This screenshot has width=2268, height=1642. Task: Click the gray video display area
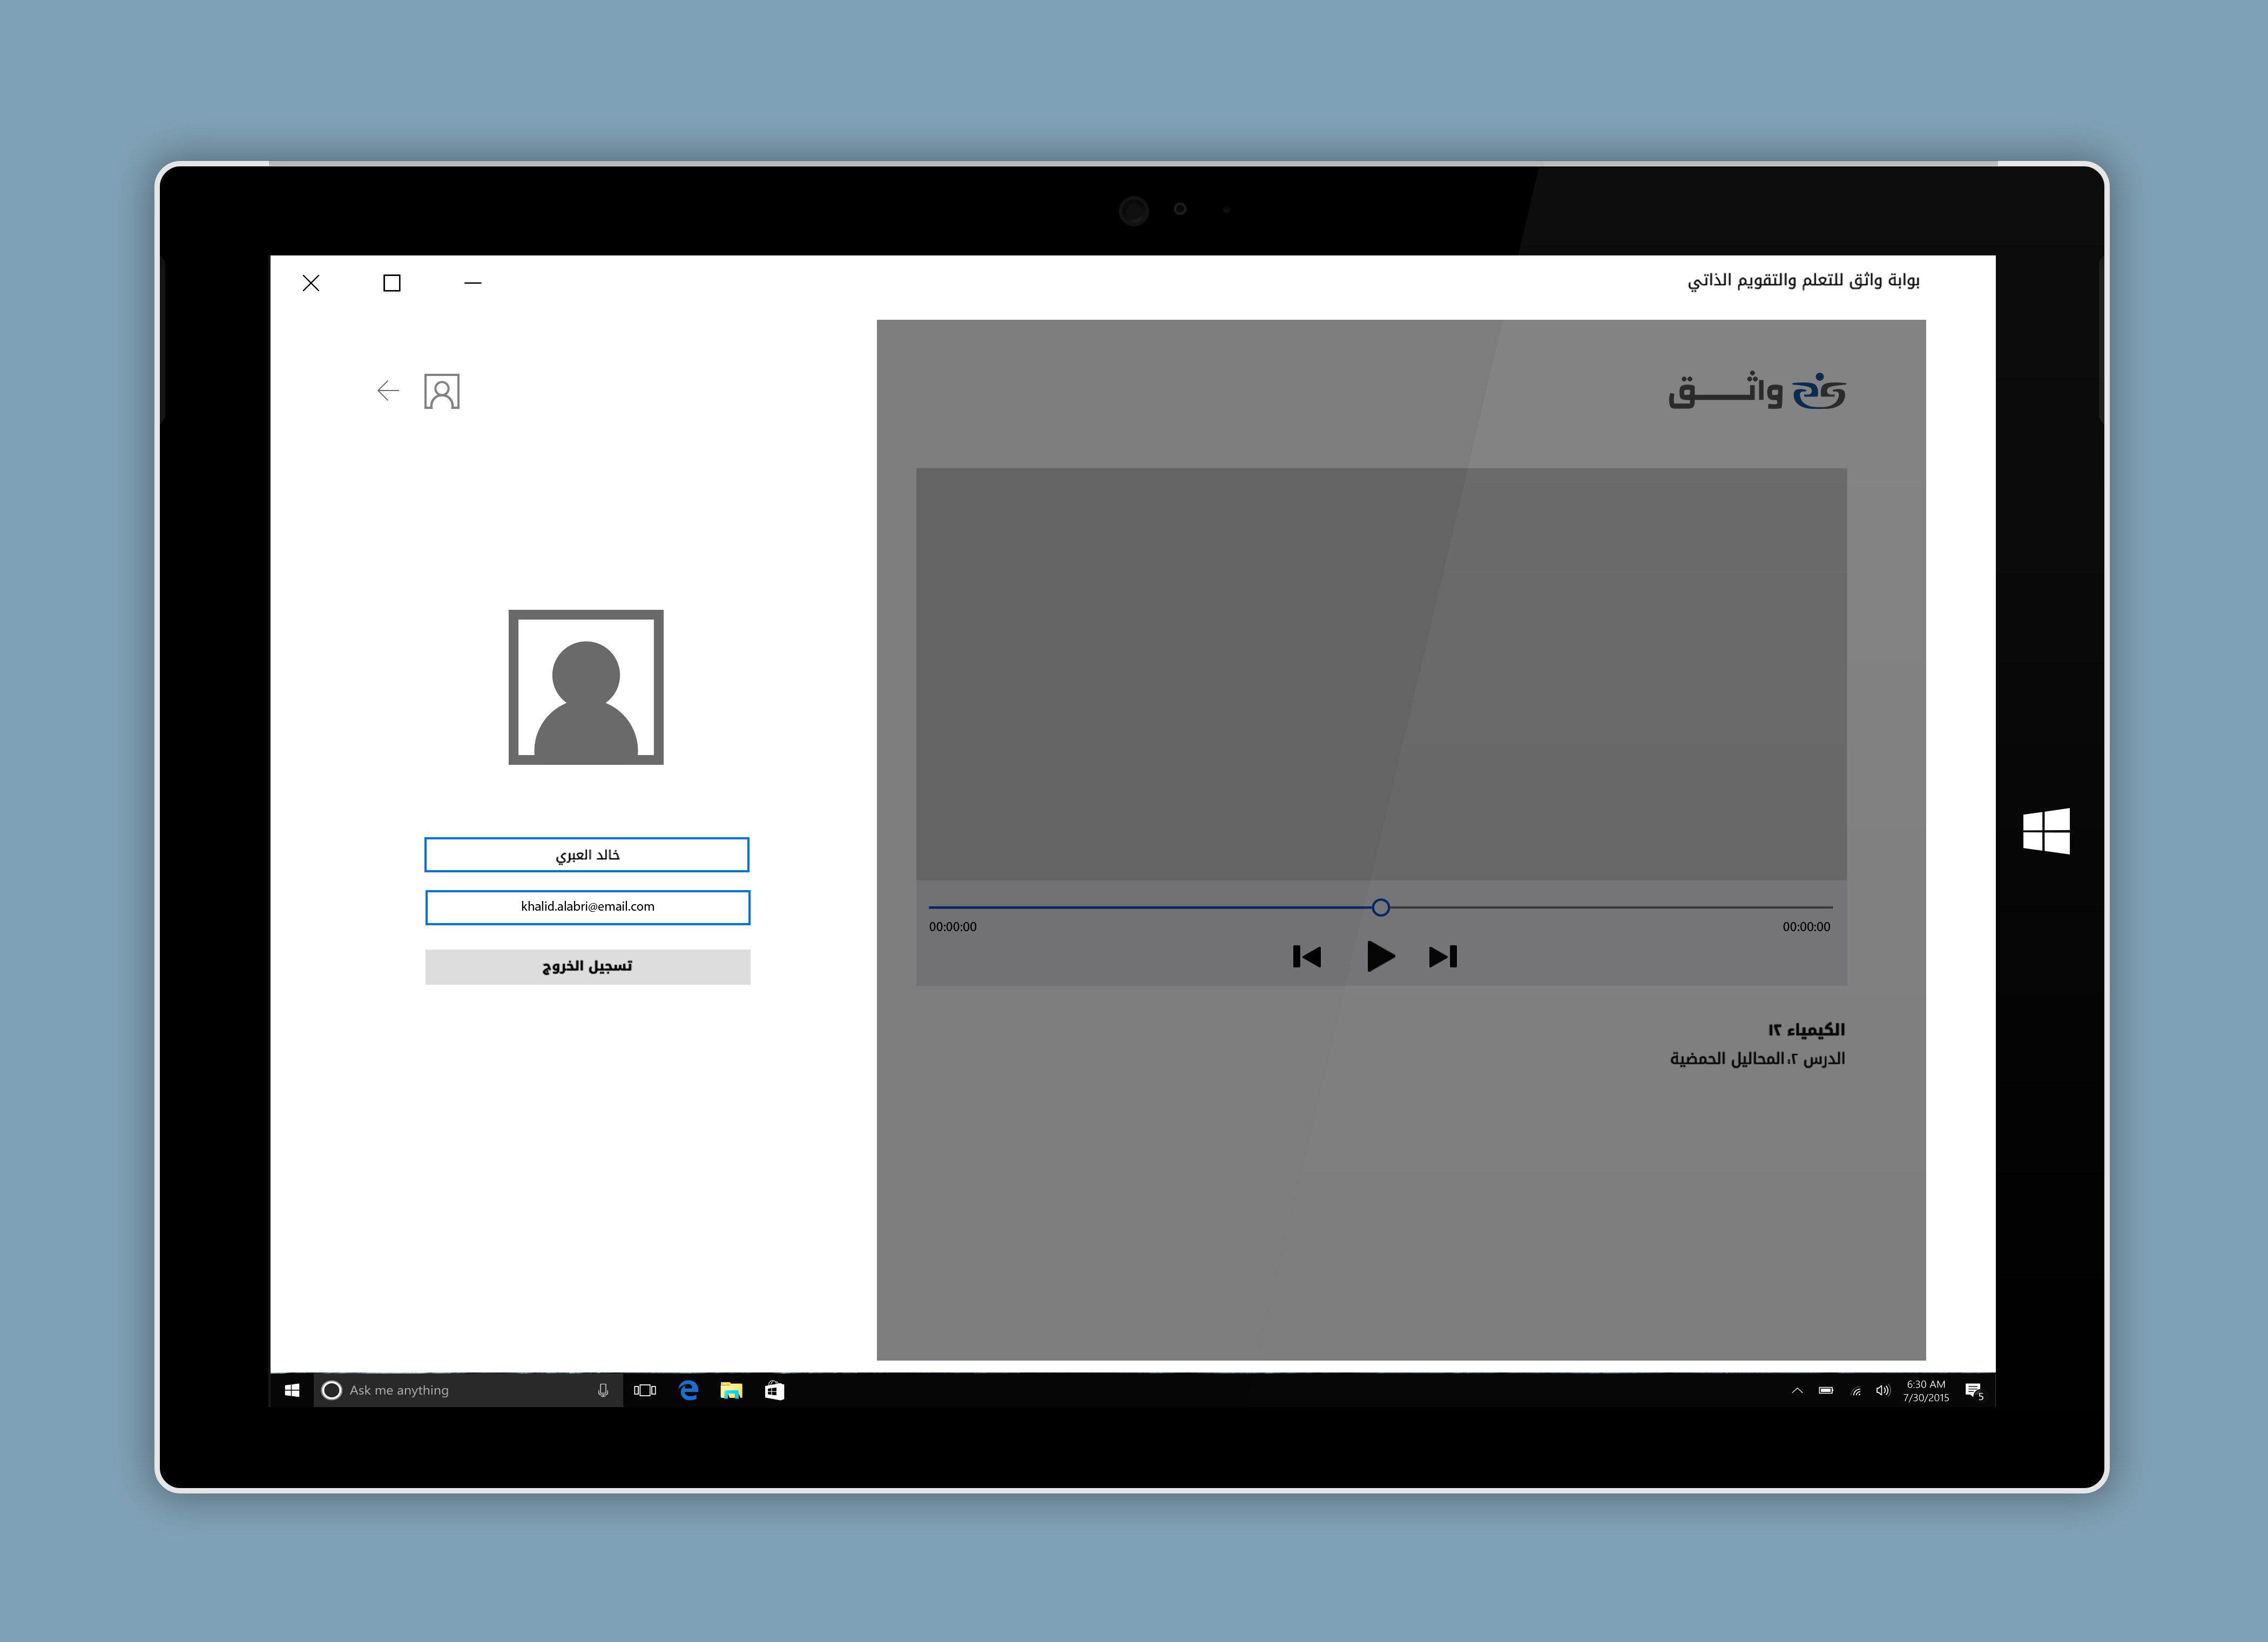[x=1380, y=673]
